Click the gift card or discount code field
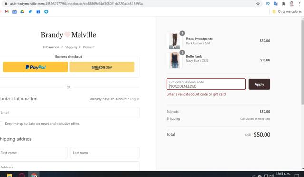 [x=206, y=84]
